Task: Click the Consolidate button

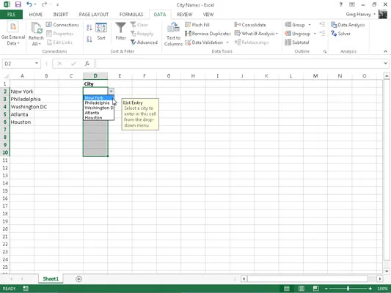Action: click(x=250, y=25)
